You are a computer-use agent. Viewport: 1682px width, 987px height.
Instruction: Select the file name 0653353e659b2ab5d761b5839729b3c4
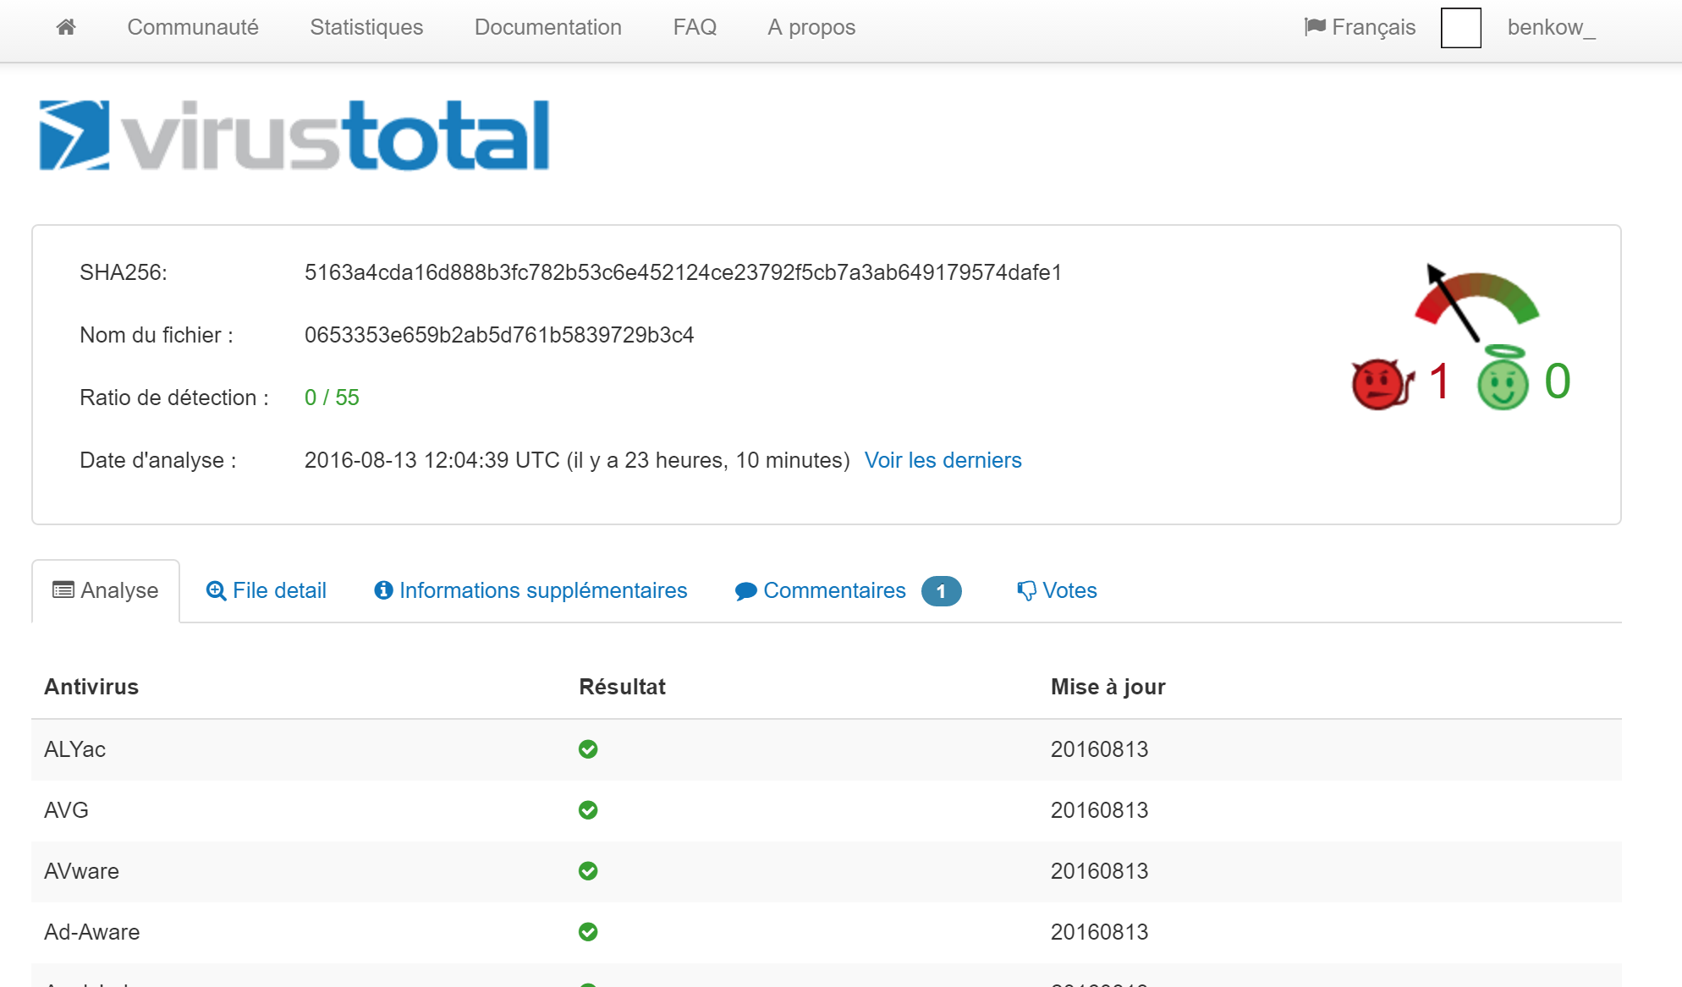[x=499, y=335]
